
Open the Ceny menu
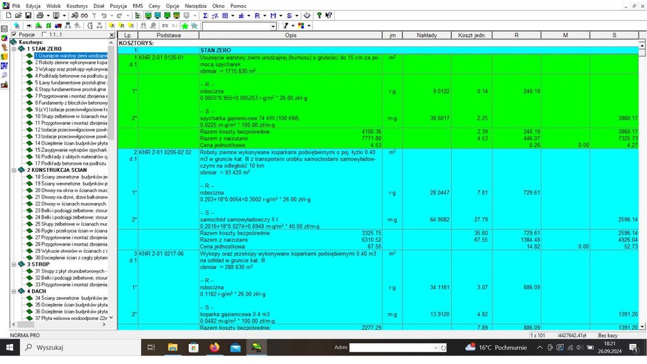(155, 6)
